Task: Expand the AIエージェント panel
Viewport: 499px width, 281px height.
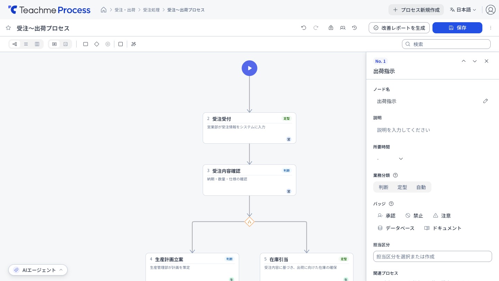Action: point(38,270)
